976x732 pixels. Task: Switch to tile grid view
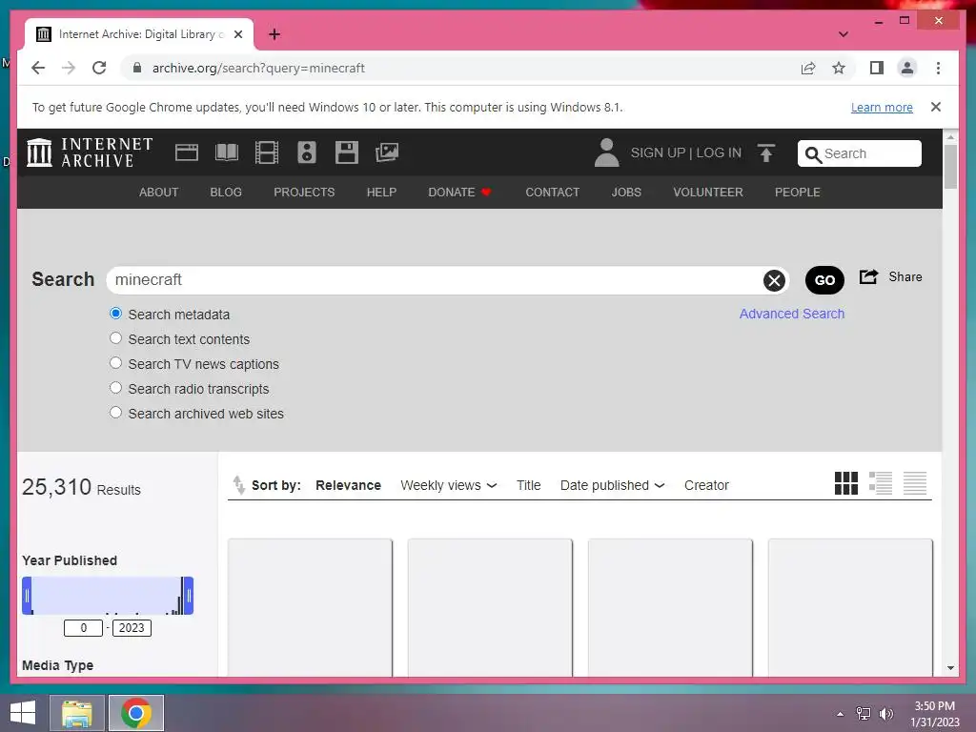[846, 483]
